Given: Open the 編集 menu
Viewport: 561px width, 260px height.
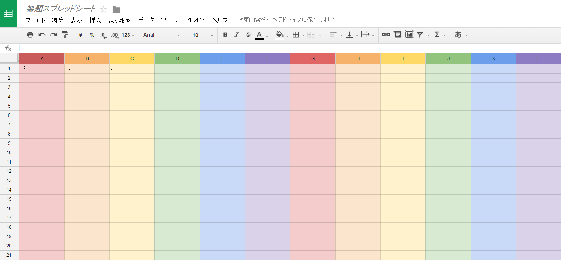Looking at the screenshot, I should pyautogui.click(x=58, y=20).
